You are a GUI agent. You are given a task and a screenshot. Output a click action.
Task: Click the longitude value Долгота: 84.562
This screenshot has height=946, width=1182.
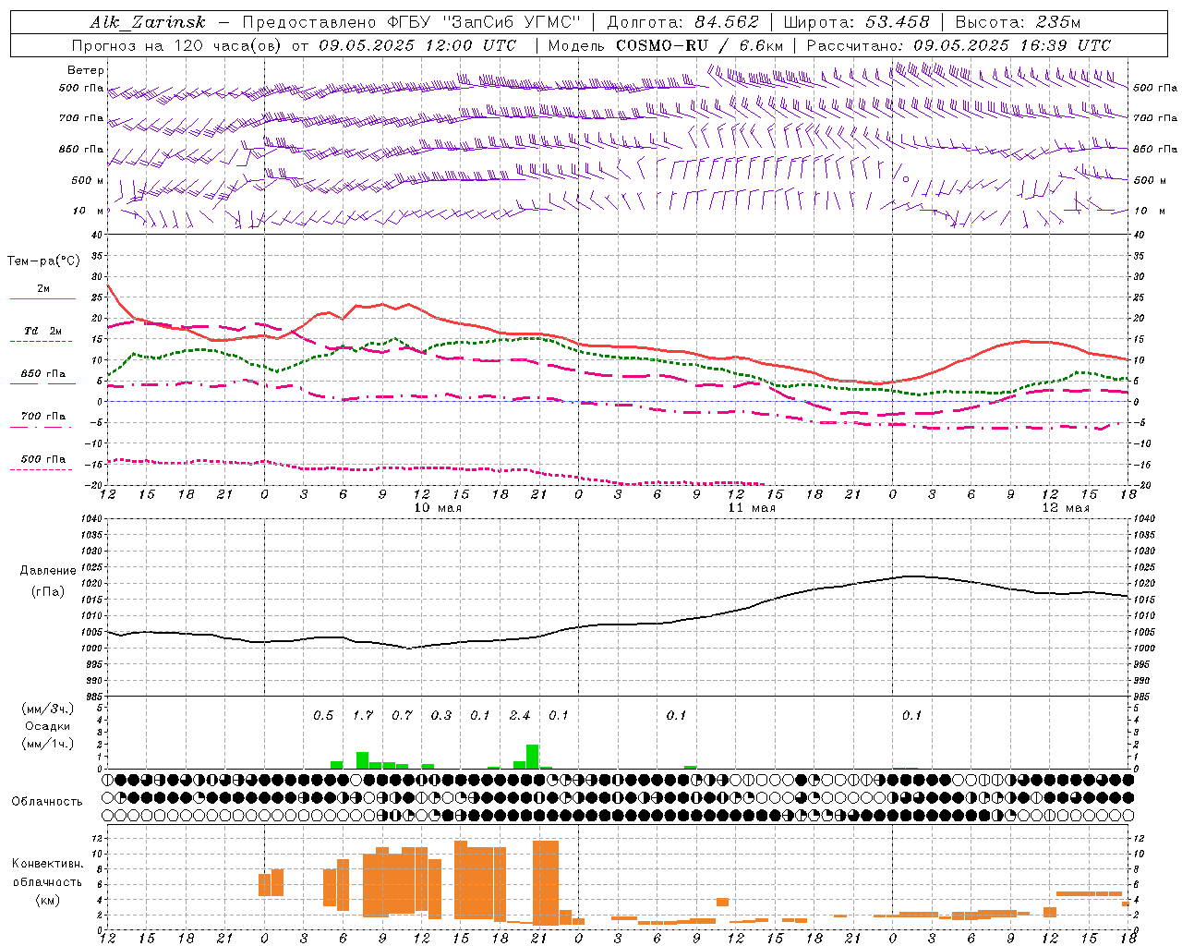[682, 22]
